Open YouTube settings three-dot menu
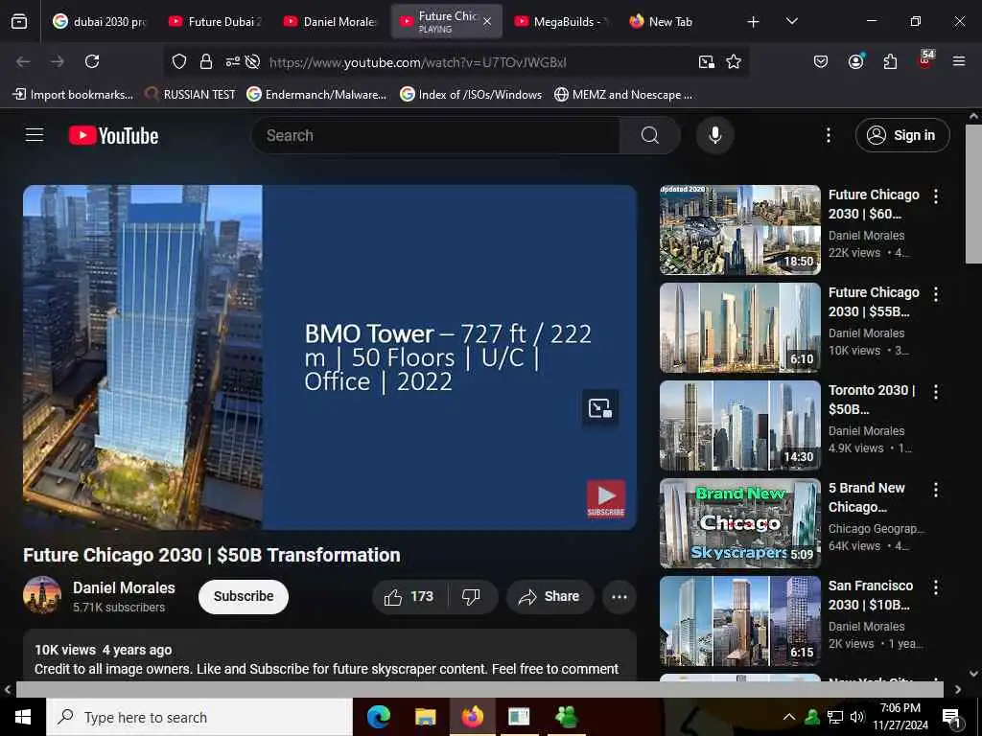 click(x=828, y=135)
